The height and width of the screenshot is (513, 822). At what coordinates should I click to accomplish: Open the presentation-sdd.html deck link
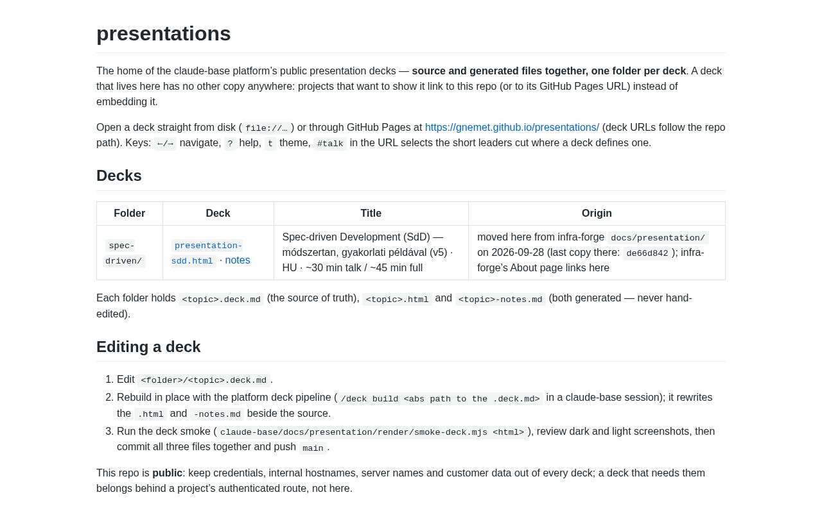click(x=207, y=253)
